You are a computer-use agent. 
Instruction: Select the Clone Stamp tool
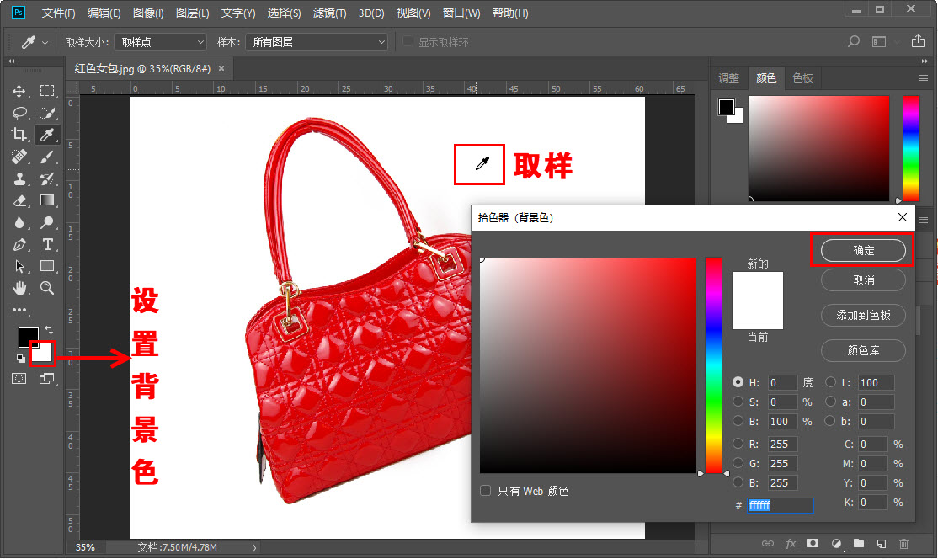coord(19,178)
